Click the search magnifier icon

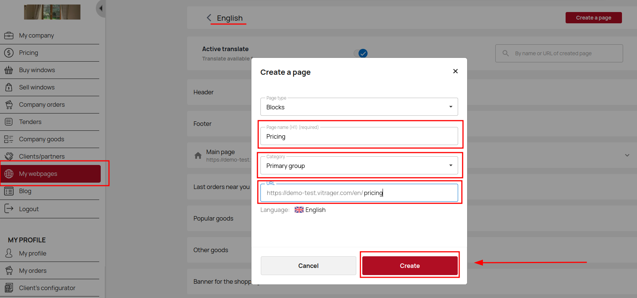point(505,53)
